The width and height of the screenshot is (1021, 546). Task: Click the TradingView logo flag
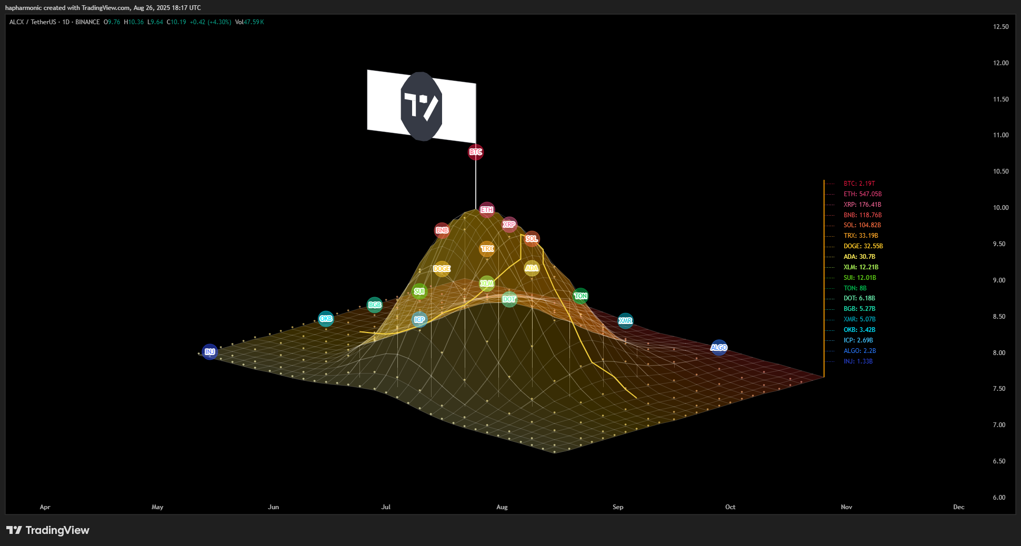(x=422, y=106)
